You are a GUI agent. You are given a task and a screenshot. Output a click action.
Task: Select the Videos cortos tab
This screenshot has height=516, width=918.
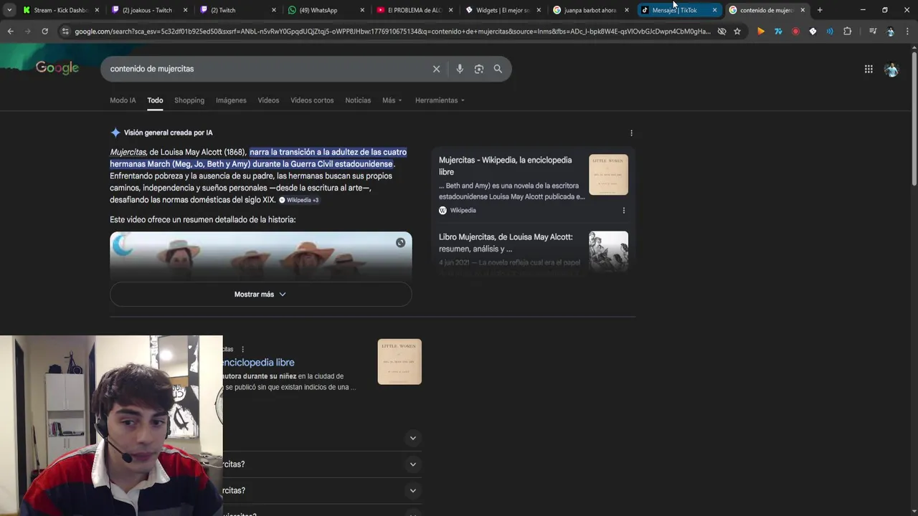(x=312, y=100)
